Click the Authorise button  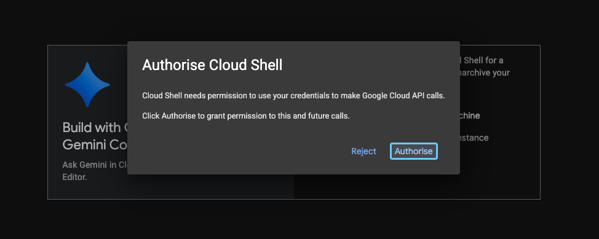[414, 151]
